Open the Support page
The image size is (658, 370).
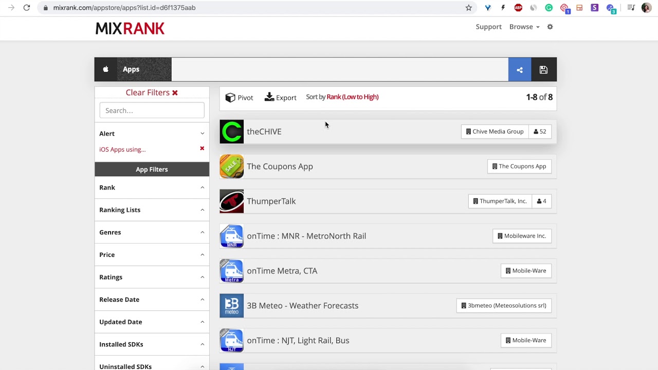pos(488,27)
